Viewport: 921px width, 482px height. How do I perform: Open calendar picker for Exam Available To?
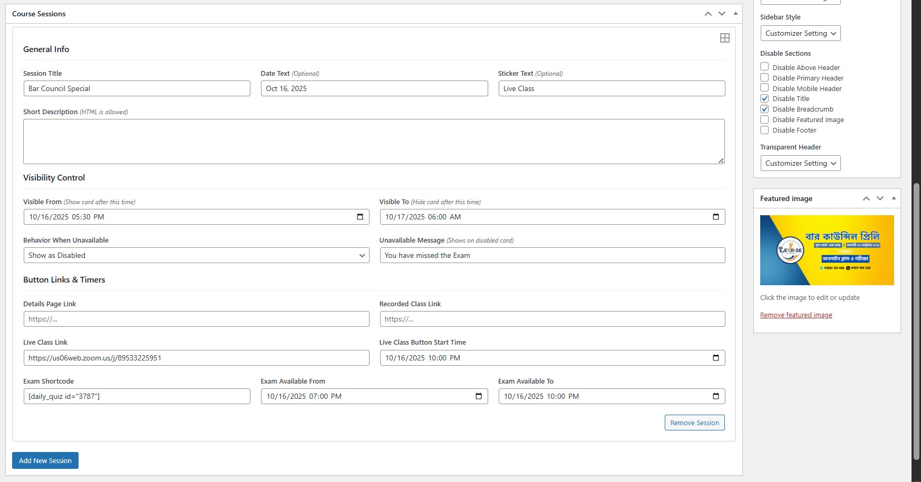coord(715,396)
